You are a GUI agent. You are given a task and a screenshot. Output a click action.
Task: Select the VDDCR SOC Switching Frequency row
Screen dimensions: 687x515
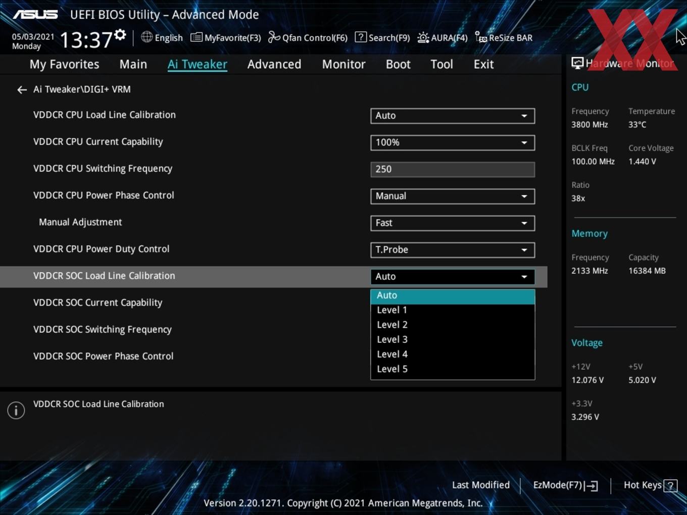103,329
